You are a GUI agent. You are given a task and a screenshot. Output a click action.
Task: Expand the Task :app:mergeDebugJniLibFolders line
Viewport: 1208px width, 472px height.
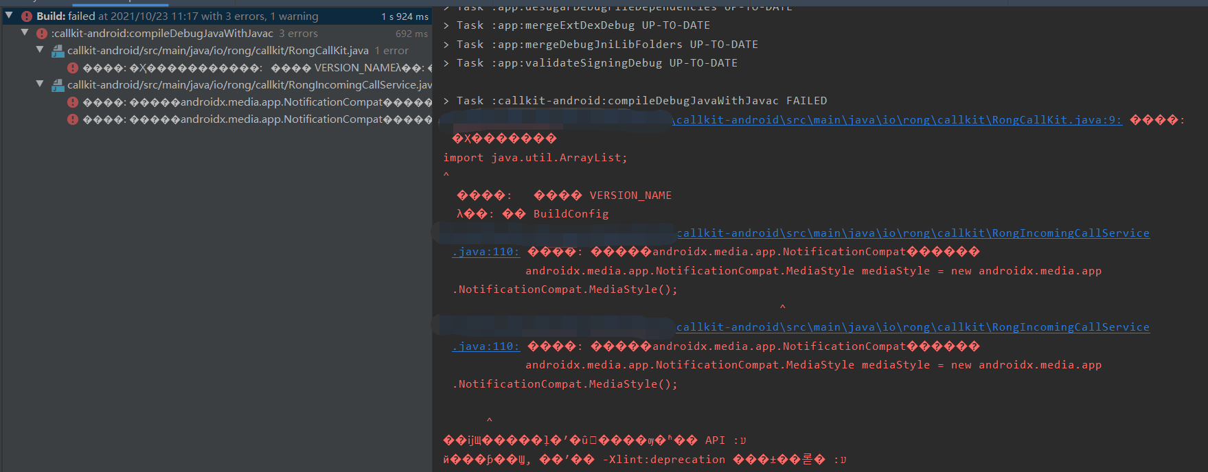446,45
